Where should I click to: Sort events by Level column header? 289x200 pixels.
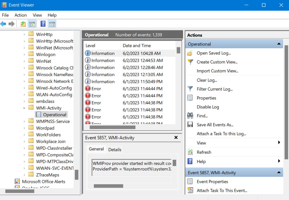[x=102, y=45]
